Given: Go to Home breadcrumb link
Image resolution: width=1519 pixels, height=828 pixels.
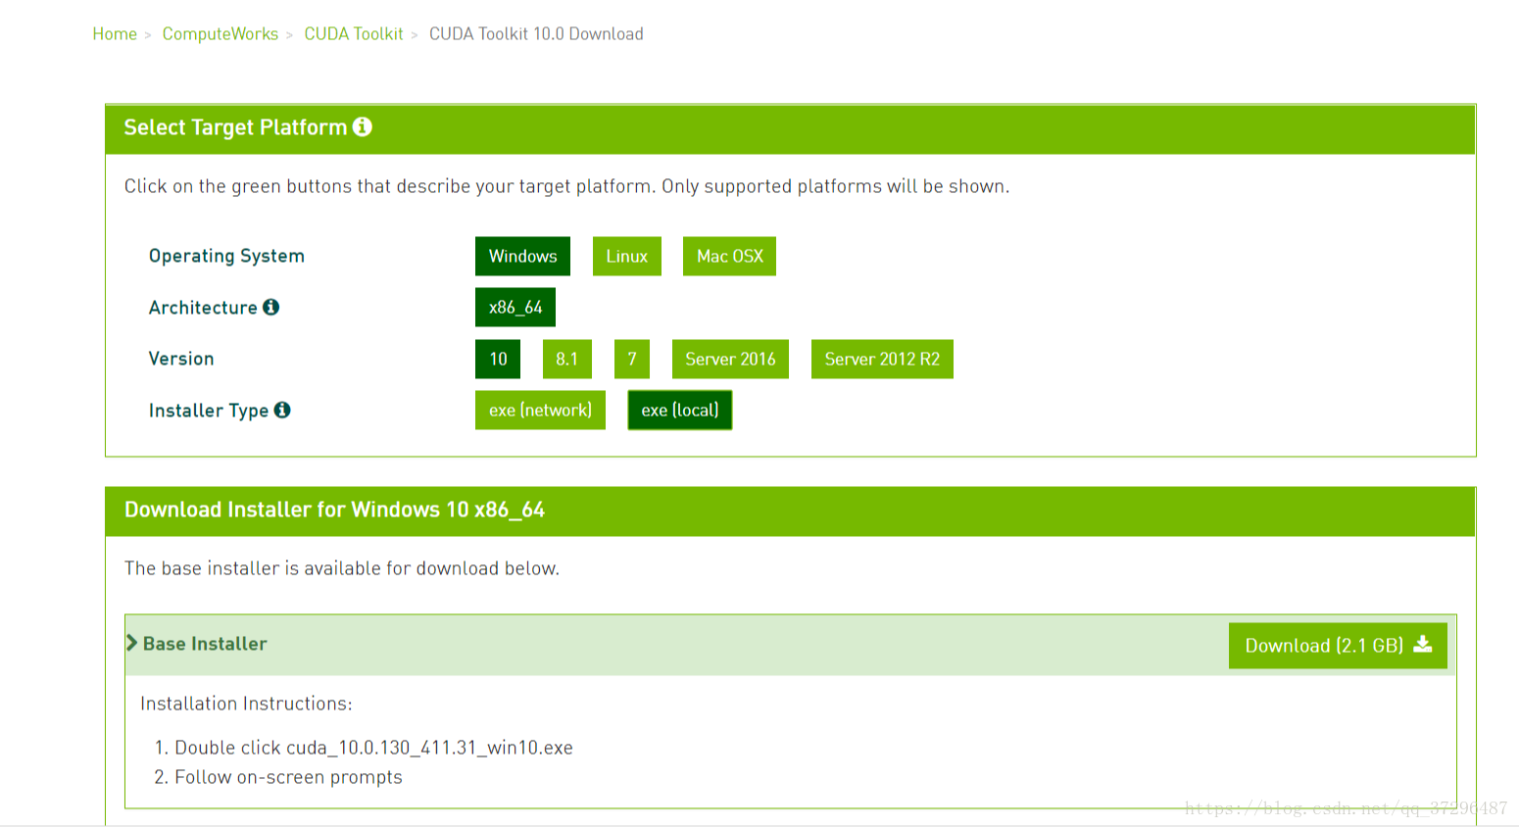Looking at the screenshot, I should 115,34.
